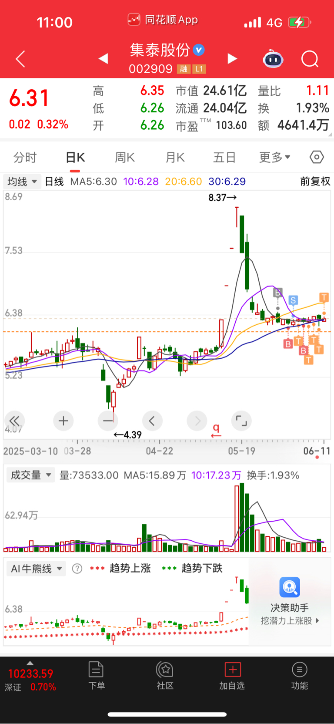The image size is (334, 724).
Task: Tap topmost orange T marker
Action: [324, 297]
